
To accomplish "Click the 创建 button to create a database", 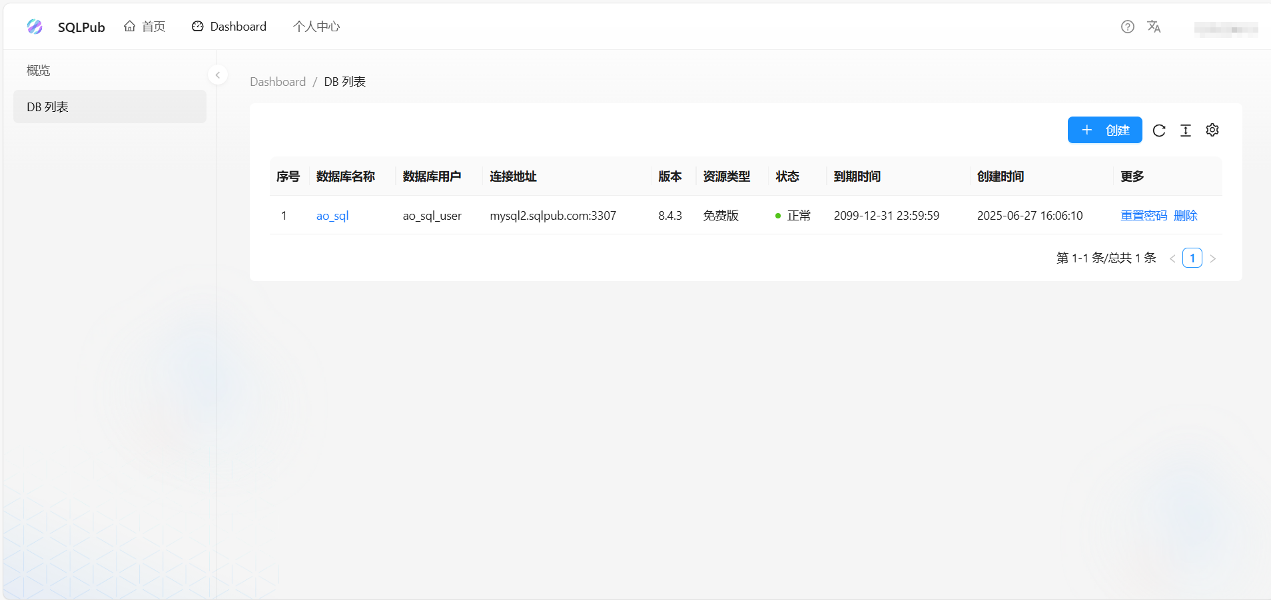I will (1104, 130).
